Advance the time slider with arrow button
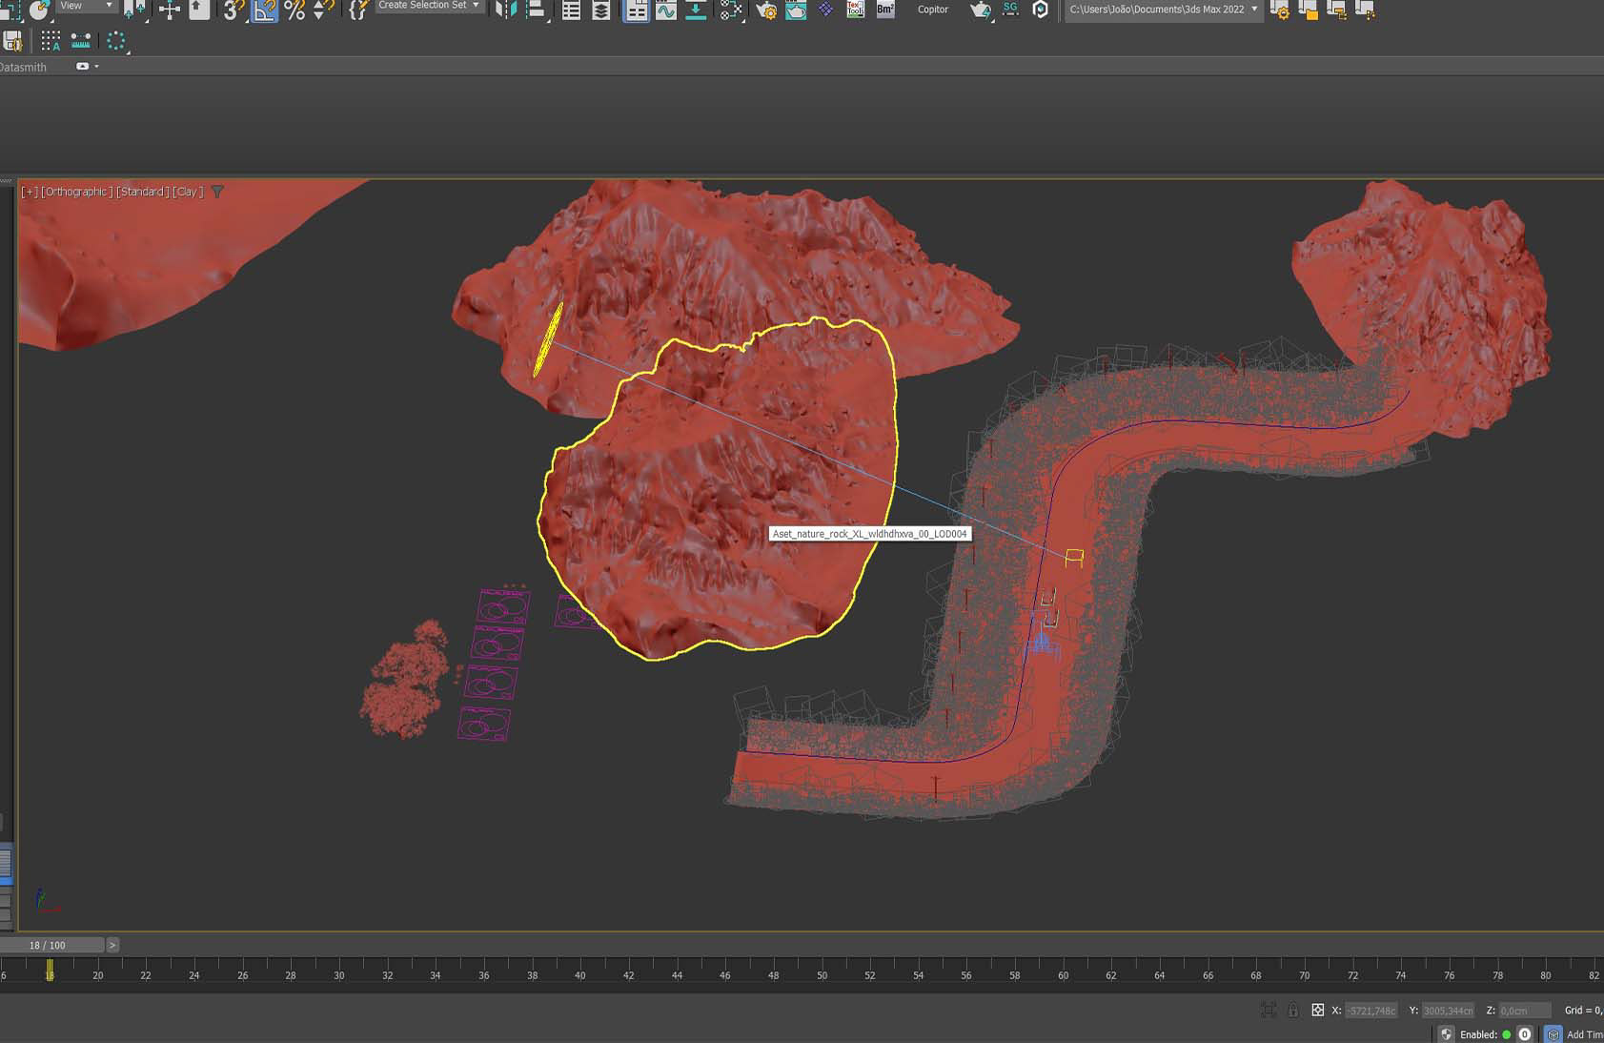 112,945
